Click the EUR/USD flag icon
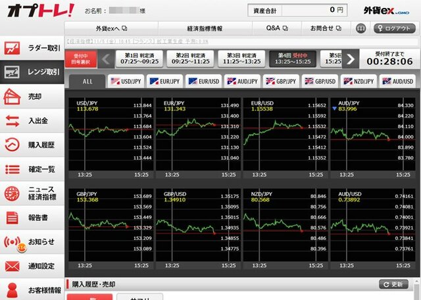 [193, 81]
